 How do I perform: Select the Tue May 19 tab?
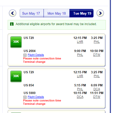pos(81,13)
